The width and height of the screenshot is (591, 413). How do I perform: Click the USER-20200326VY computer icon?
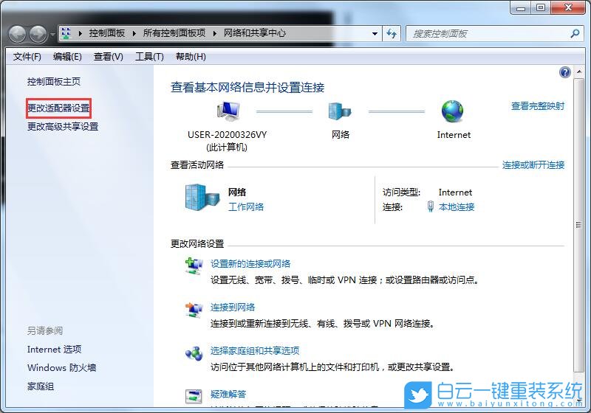coord(228,111)
